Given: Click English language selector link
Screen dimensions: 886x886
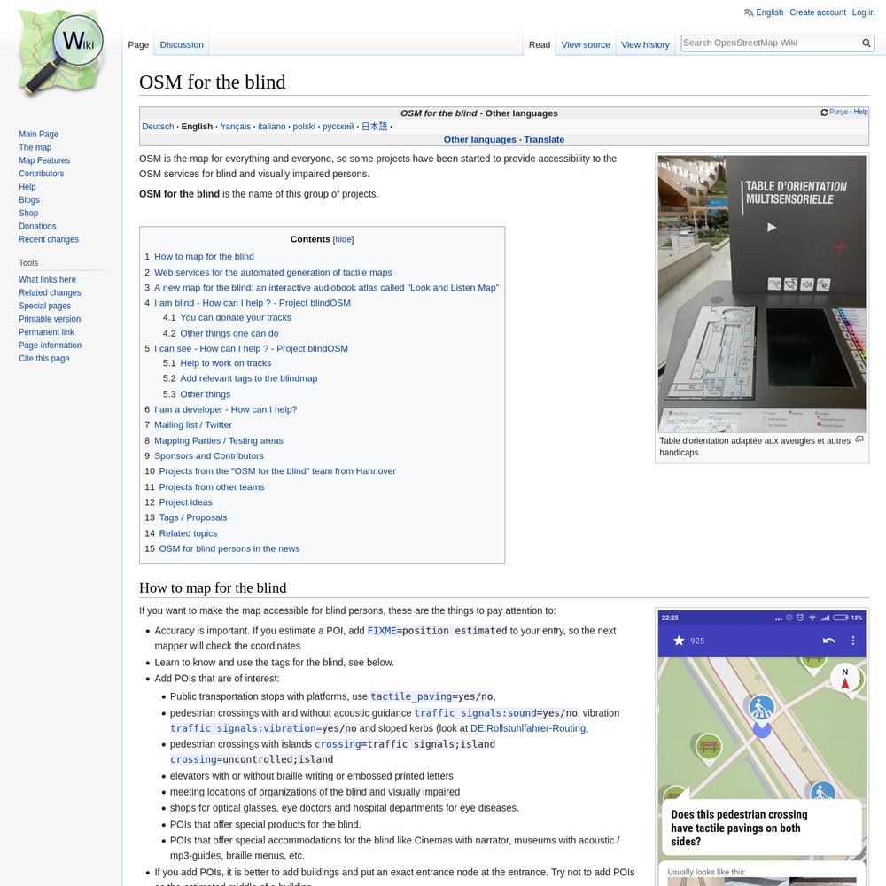Looking at the screenshot, I should pos(770,12).
